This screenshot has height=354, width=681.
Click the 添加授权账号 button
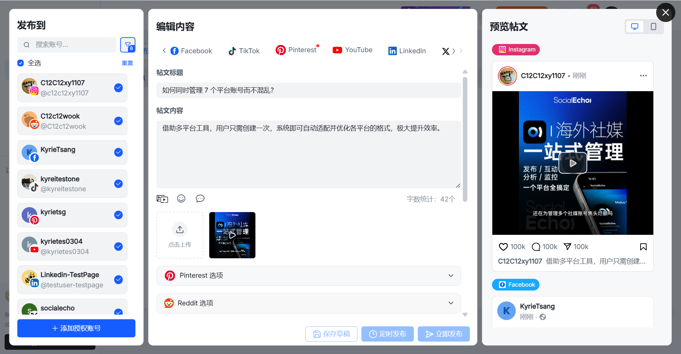[76, 328]
